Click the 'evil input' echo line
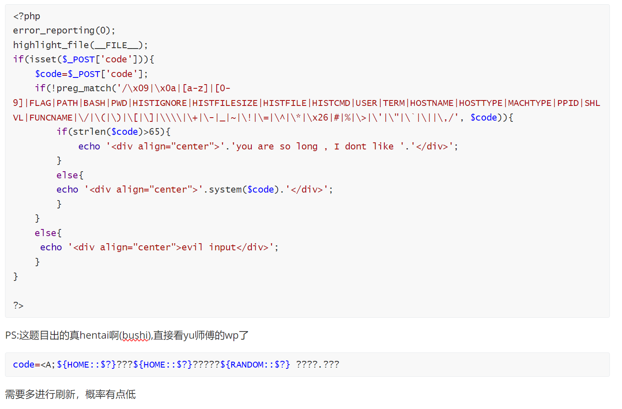This screenshot has height=409, width=622. click(x=159, y=247)
